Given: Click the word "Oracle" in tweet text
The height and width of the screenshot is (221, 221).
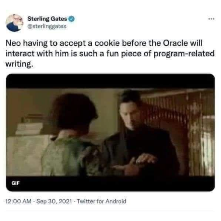Looking at the screenshot, I should click(x=175, y=43).
